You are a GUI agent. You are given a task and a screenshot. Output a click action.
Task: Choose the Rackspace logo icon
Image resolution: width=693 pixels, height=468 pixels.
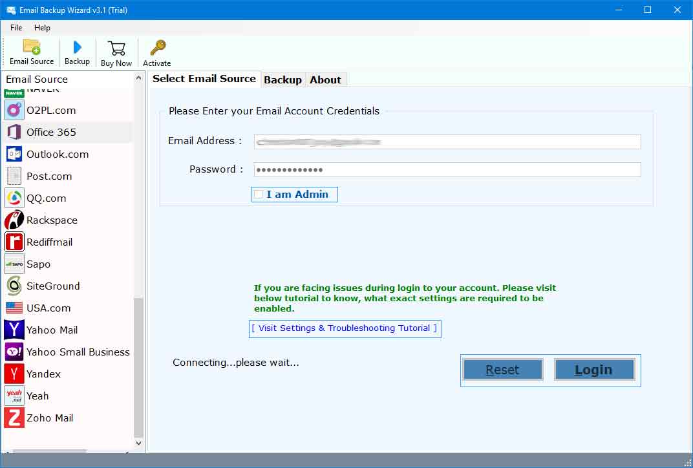coord(14,220)
